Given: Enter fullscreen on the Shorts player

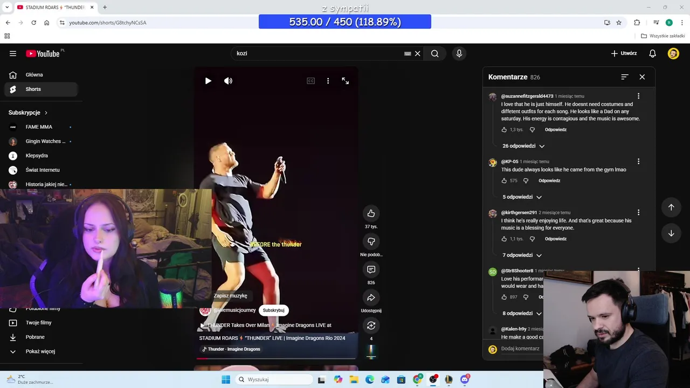Looking at the screenshot, I should pos(346,81).
